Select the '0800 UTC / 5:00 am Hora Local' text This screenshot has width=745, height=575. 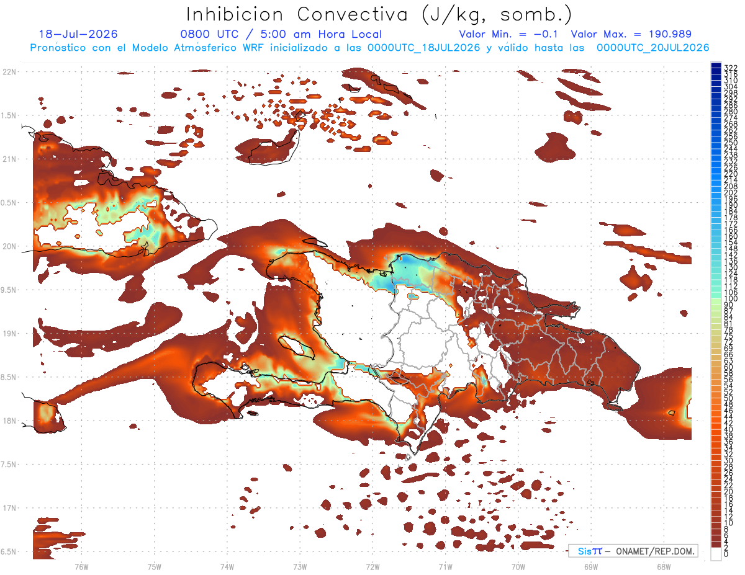tap(281, 35)
